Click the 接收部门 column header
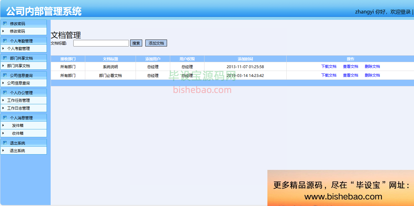Image resolution: width=414 pixels, height=206 pixels. click(68, 59)
